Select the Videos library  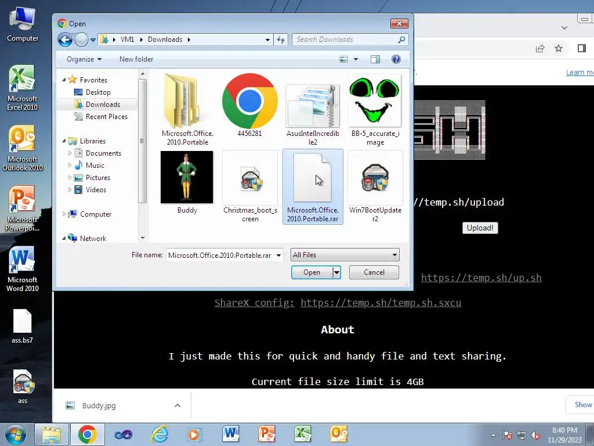[x=96, y=190]
